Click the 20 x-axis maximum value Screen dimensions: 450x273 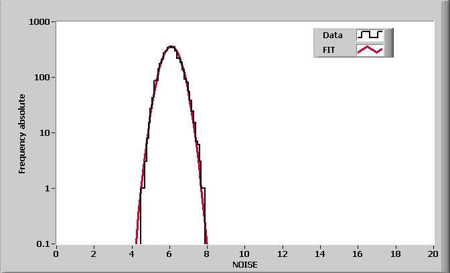click(x=433, y=254)
